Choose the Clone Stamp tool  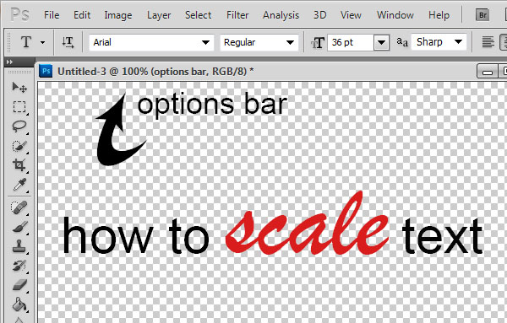tap(19, 246)
